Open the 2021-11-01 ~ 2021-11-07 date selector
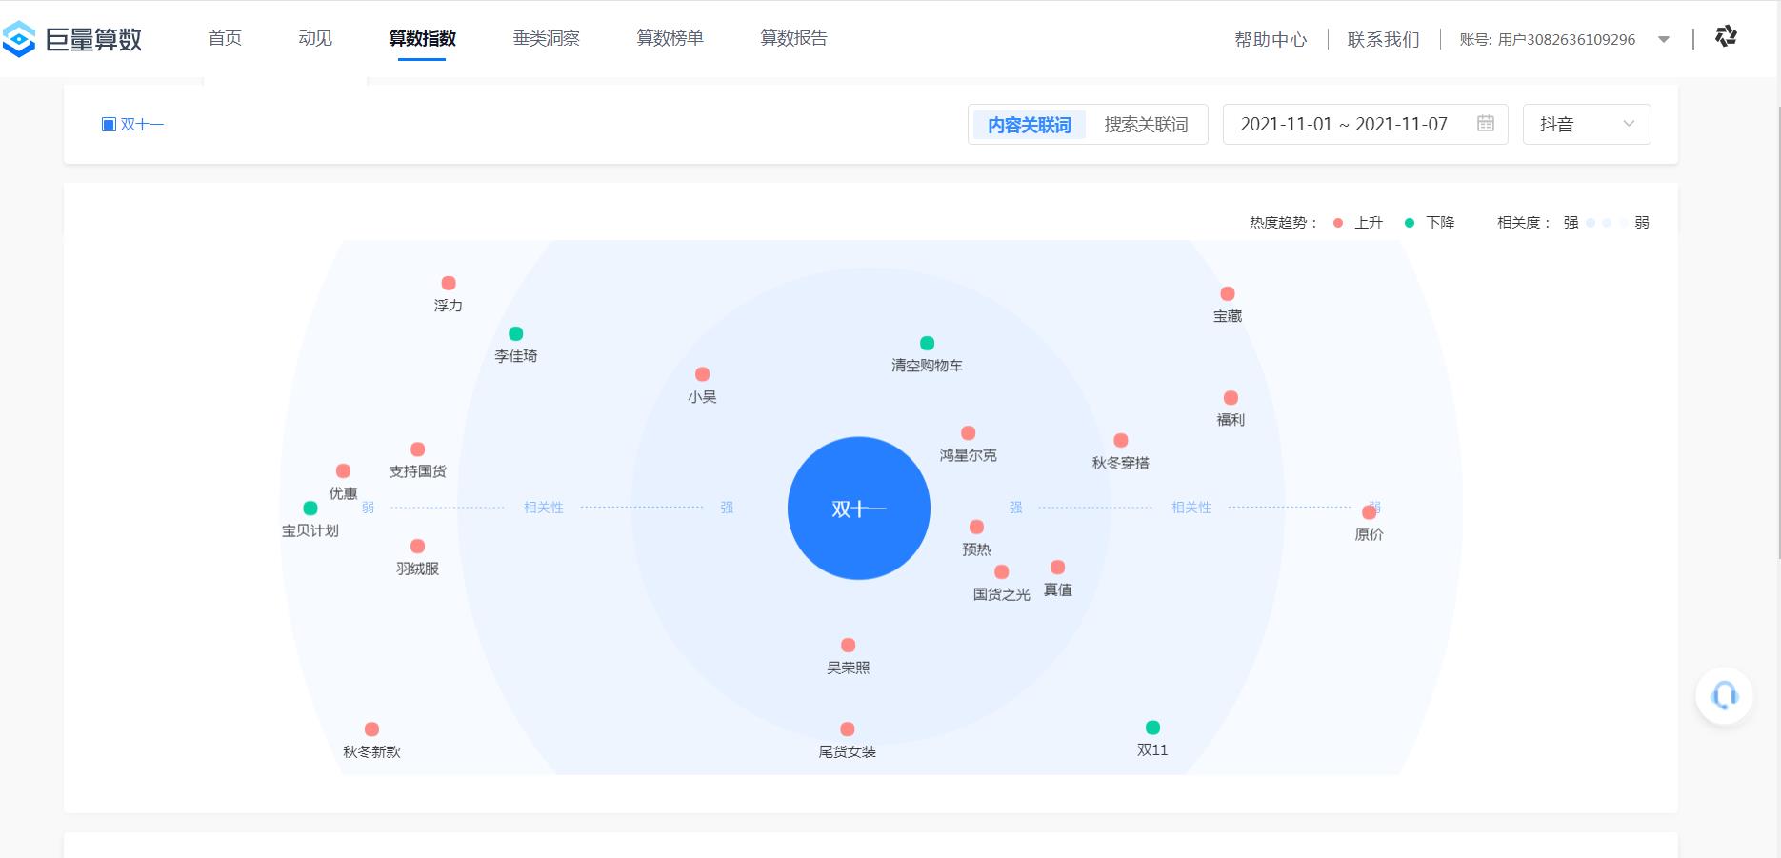Image resolution: width=1781 pixels, height=858 pixels. 1344,124
